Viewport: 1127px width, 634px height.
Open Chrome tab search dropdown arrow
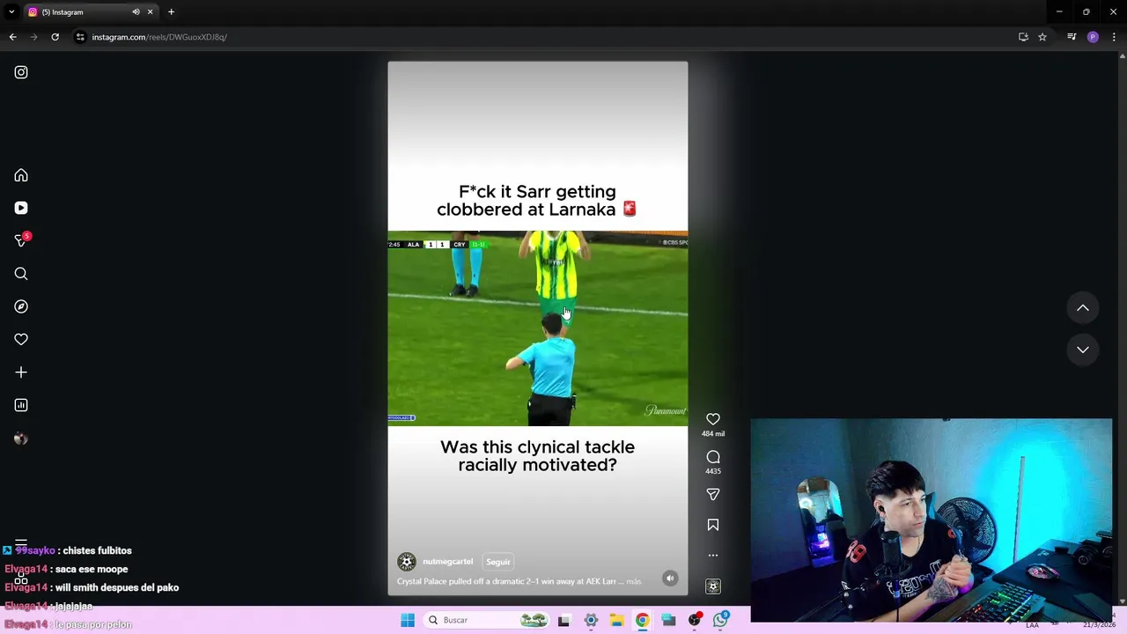11,12
